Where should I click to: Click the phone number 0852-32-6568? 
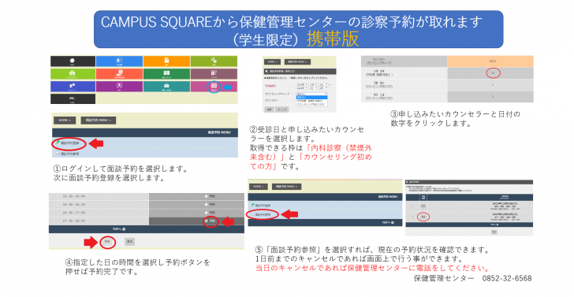pos(507,278)
